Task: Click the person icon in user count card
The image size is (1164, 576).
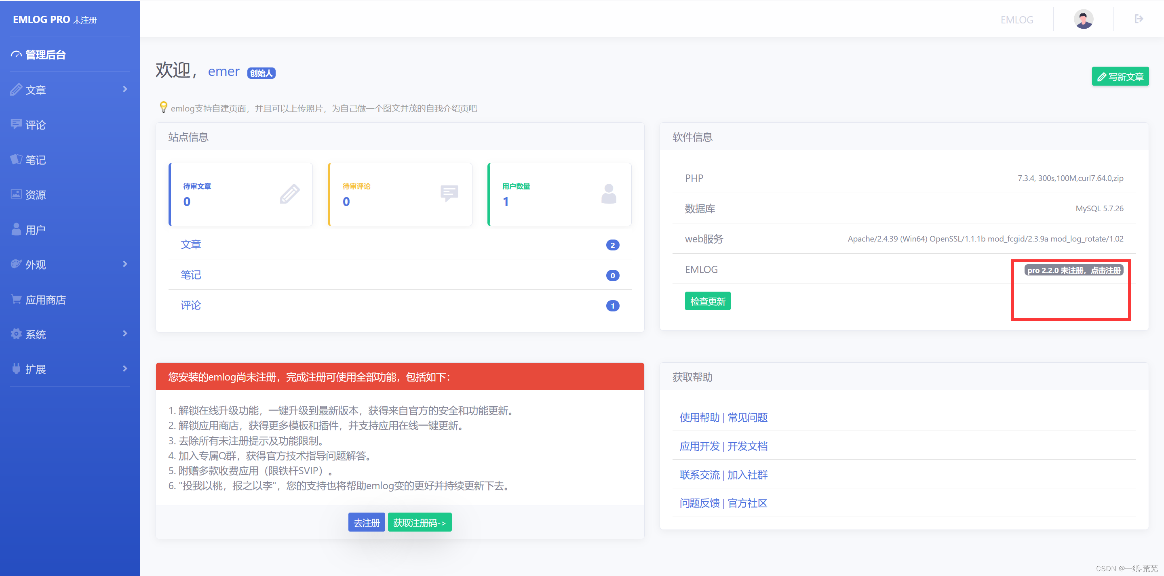Action: (608, 194)
